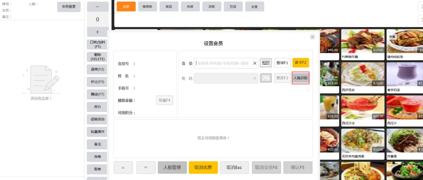Image resolution: width=423 pixels, height=180 pixels.
Task: Switch to the 热菜 category tab
Action: tap(190, 7)
